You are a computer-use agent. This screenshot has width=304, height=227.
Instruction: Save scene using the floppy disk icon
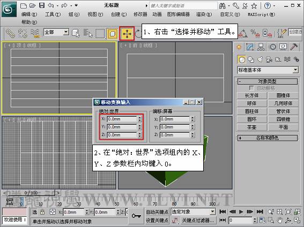pyautogui.click(x=42, y=5)
